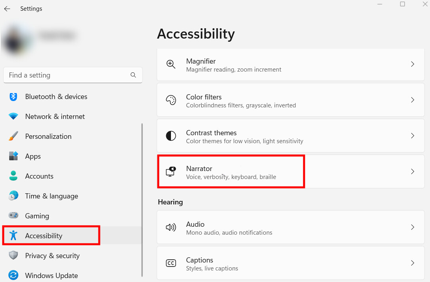The width and height of the screenshot is (430, 282).
Task: Click 'Color themes for low vision, light sensitivity'
Action: [245, 141]
